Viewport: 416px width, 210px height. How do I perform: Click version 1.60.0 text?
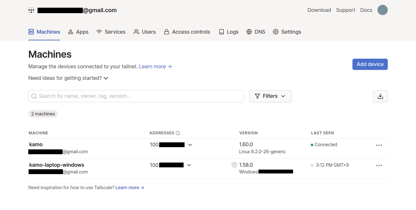tap(246, 145)
